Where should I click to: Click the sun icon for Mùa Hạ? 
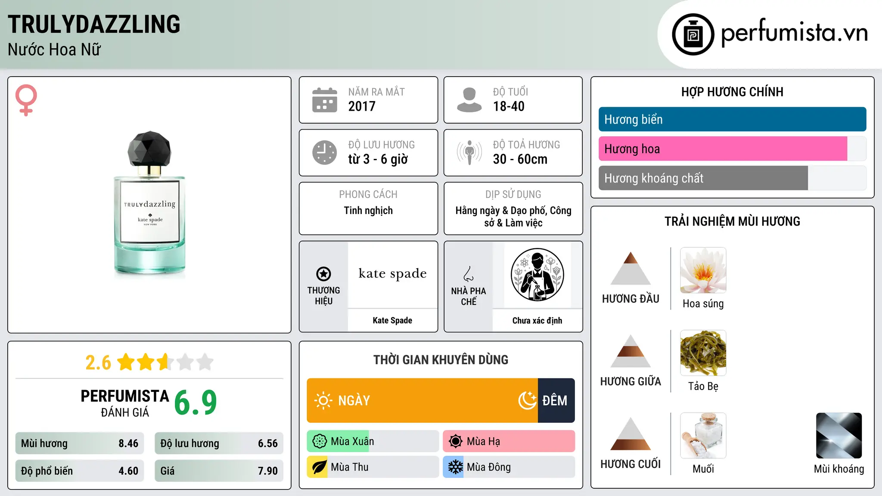coord(456,441)
